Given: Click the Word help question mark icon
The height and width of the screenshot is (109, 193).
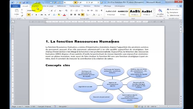Looking at the screenshot, I should pos(181,6).
